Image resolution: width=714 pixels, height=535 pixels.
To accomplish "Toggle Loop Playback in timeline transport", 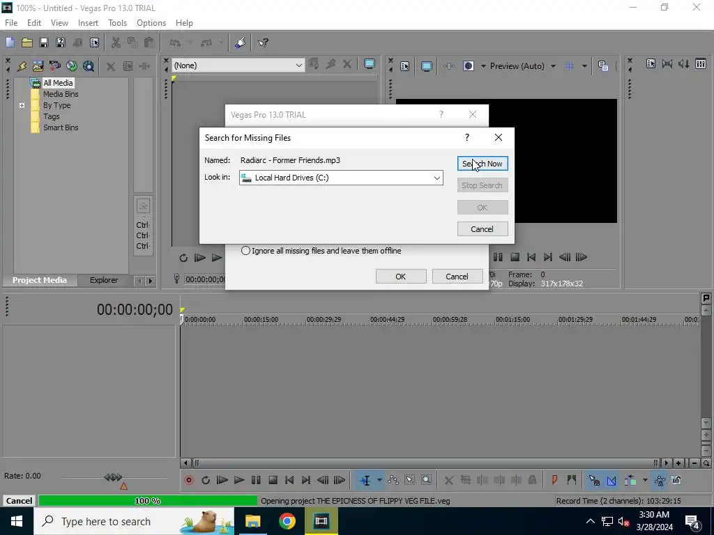I will click(206, 480).
